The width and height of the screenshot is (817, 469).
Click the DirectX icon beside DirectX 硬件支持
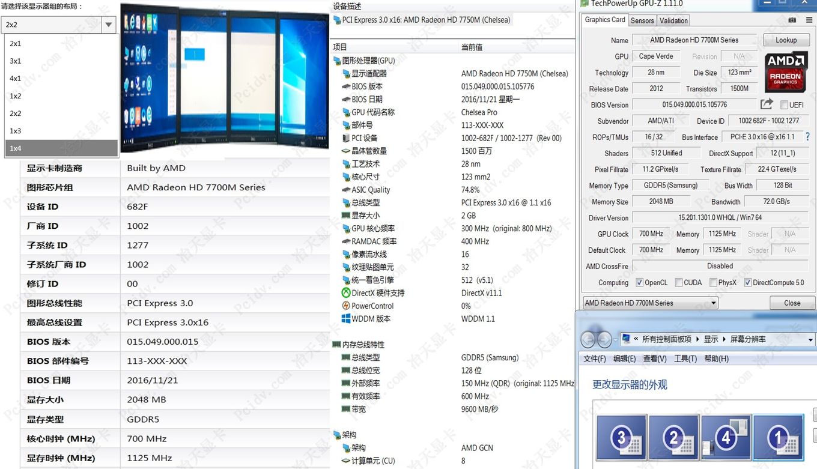click(x=346, y=293)
